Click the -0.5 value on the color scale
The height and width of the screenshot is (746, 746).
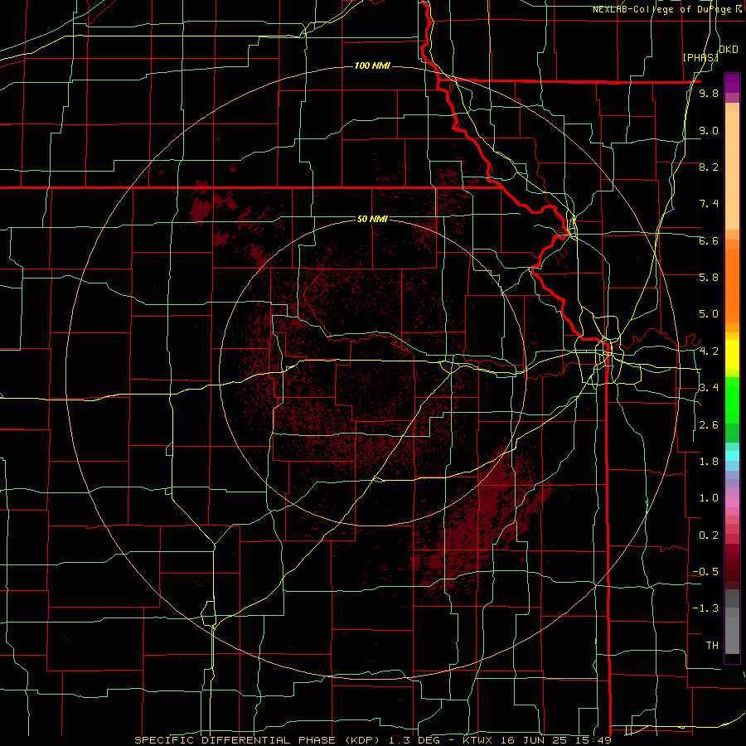click(705, 571)
